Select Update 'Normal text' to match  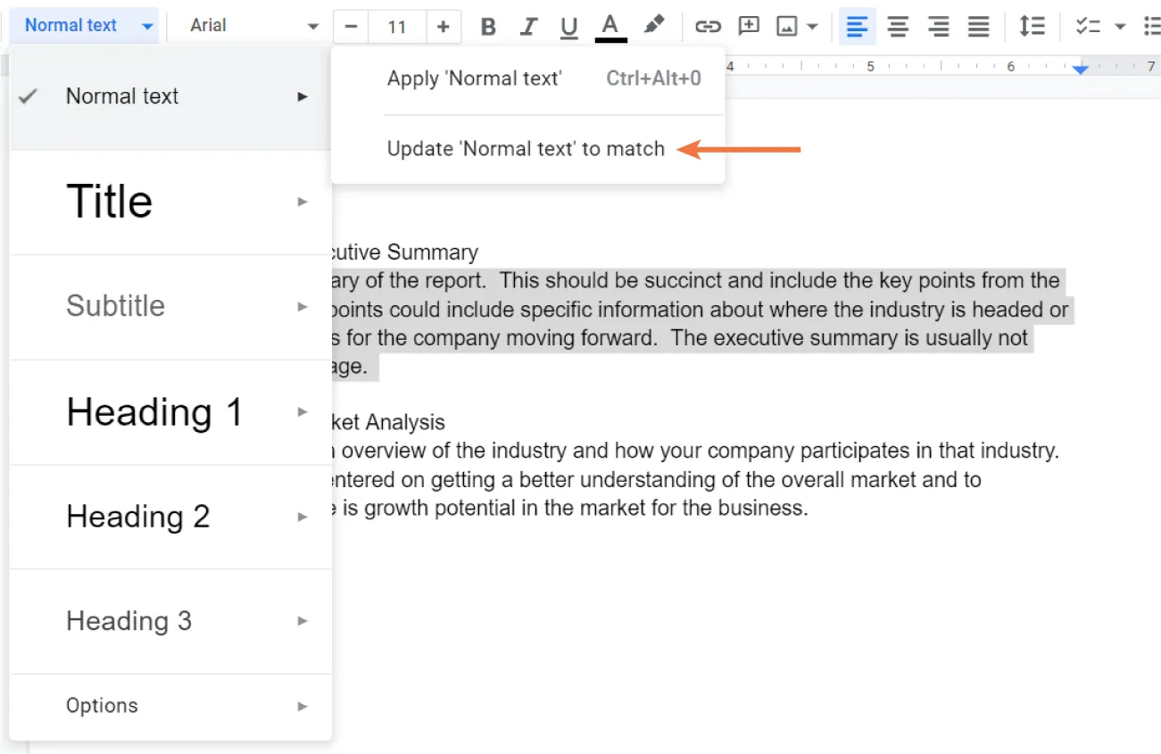pos(525,148)
